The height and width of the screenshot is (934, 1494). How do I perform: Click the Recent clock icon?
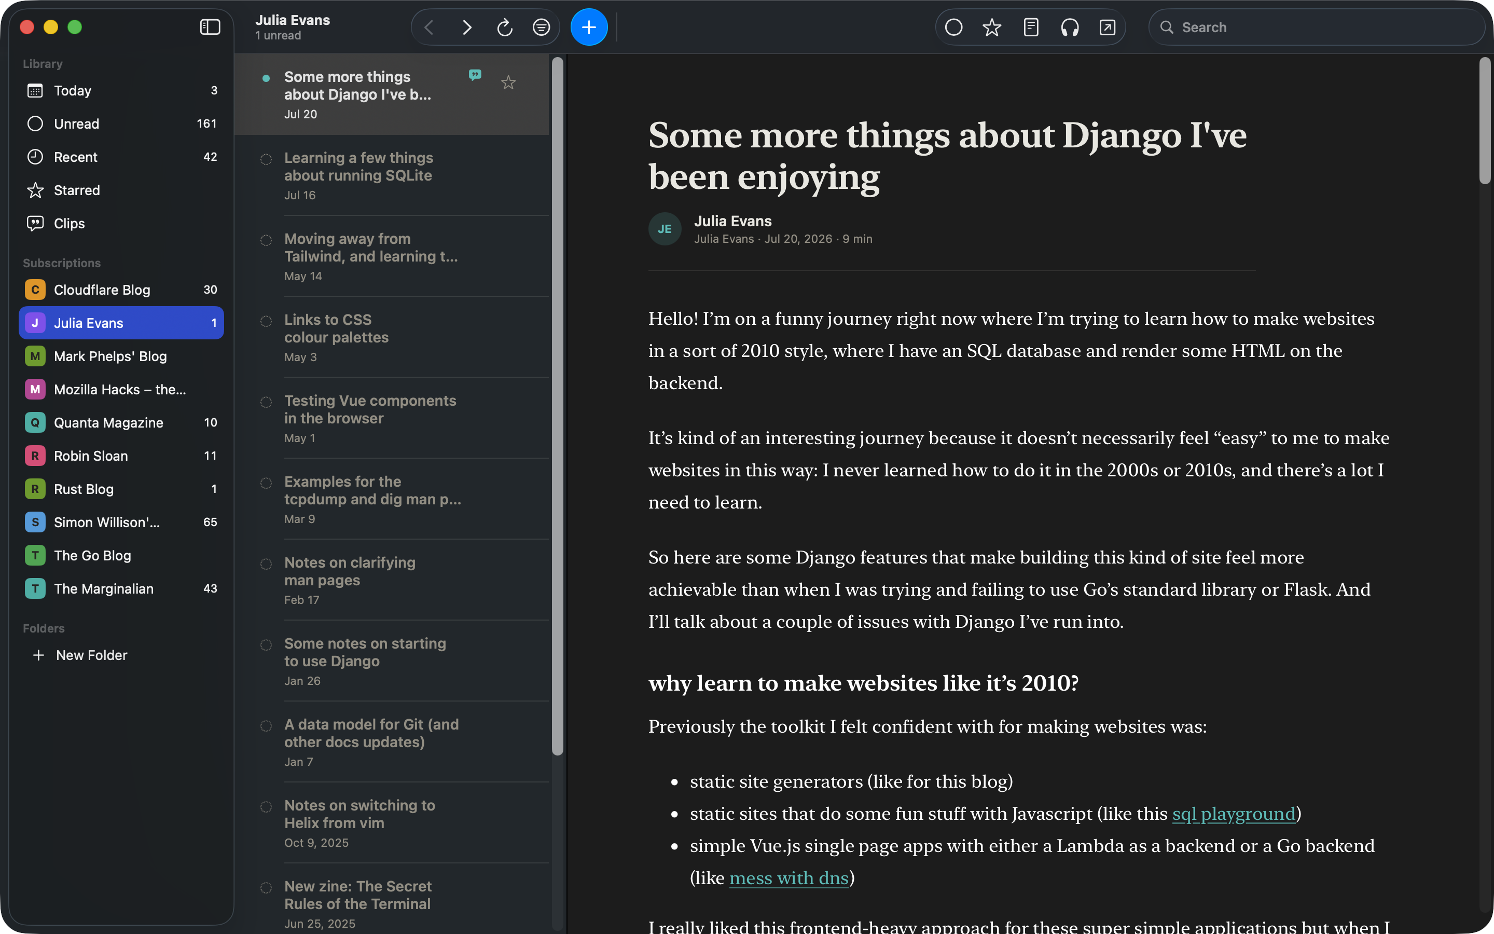(35, 157)
